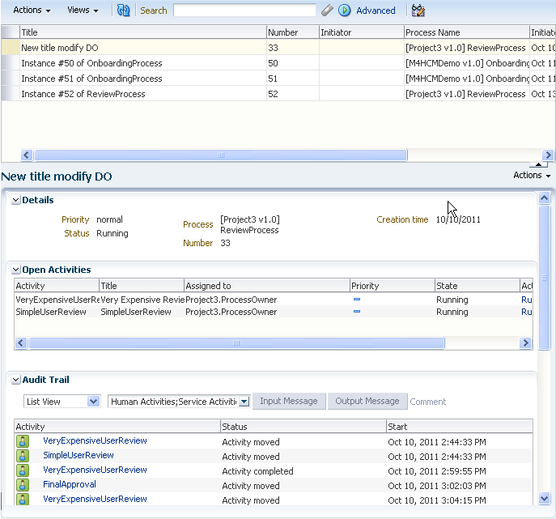The image size is (556, 519).
Task: Open the Views menu
Action: coord(83,11)
